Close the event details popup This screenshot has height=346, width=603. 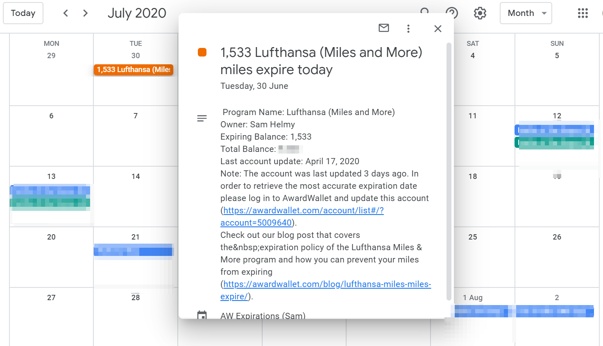pyautogui.click(x=438, y=28)
